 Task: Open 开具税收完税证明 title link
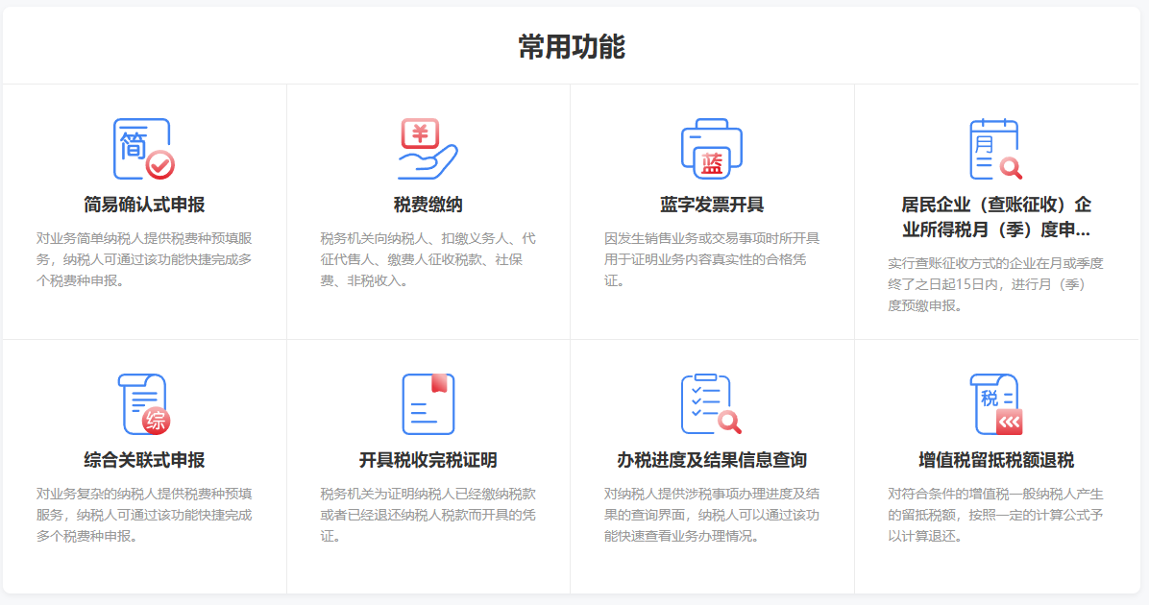[428, 460]
